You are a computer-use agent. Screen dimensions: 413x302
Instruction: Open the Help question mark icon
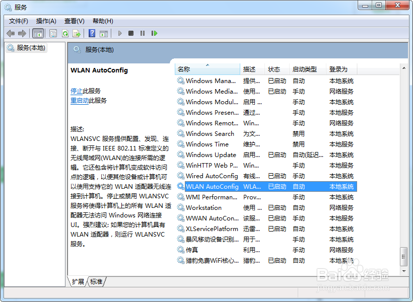tap(92, 33)
